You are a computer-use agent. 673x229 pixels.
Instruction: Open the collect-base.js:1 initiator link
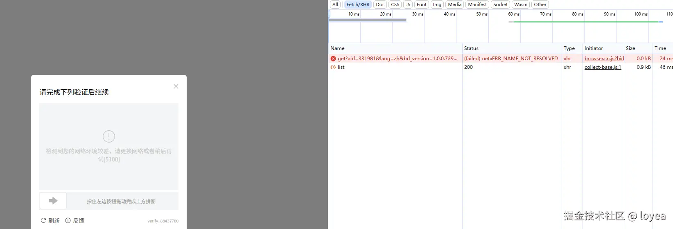pyautogui.click(x=603, y=67)
